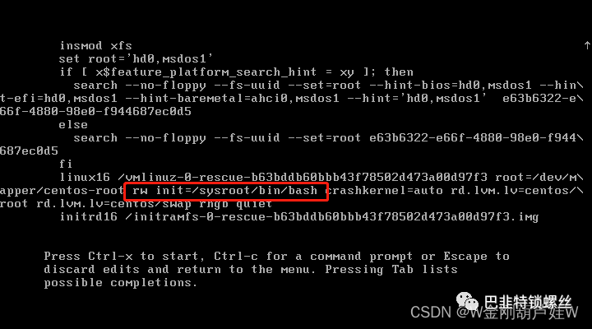
Task: Place cursor on the linux16 command
Action: click(85, 177)
